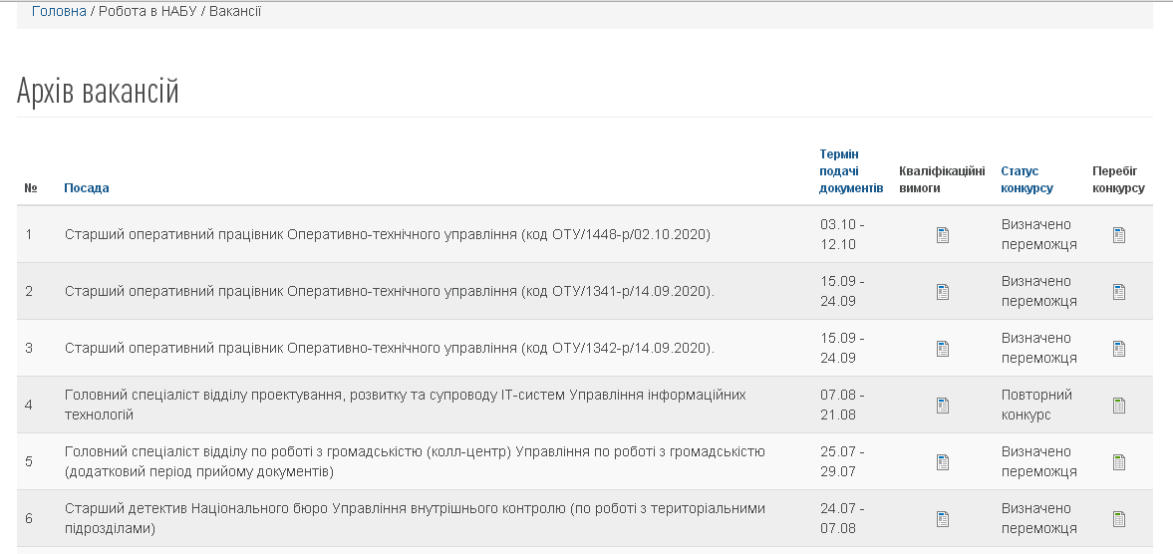This screenshot has height=554, width=1173.
Task: Click the № column header
Action: [31, 188]
